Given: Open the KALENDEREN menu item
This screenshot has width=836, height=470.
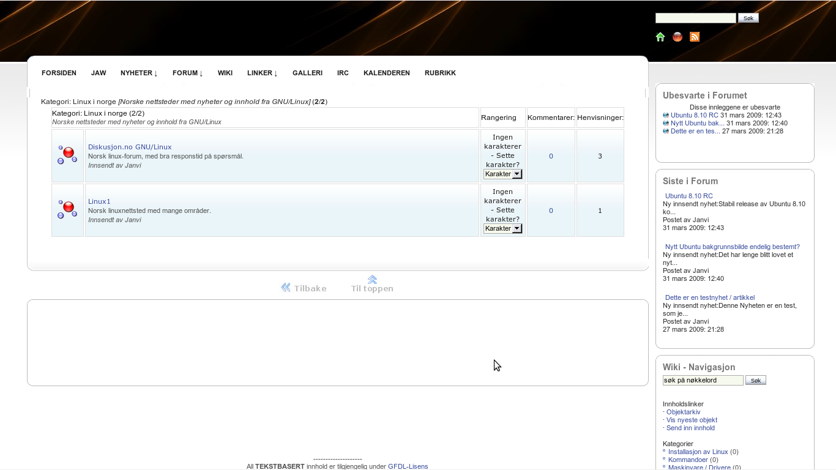Looking at the screenshot, I should [386, 73].
